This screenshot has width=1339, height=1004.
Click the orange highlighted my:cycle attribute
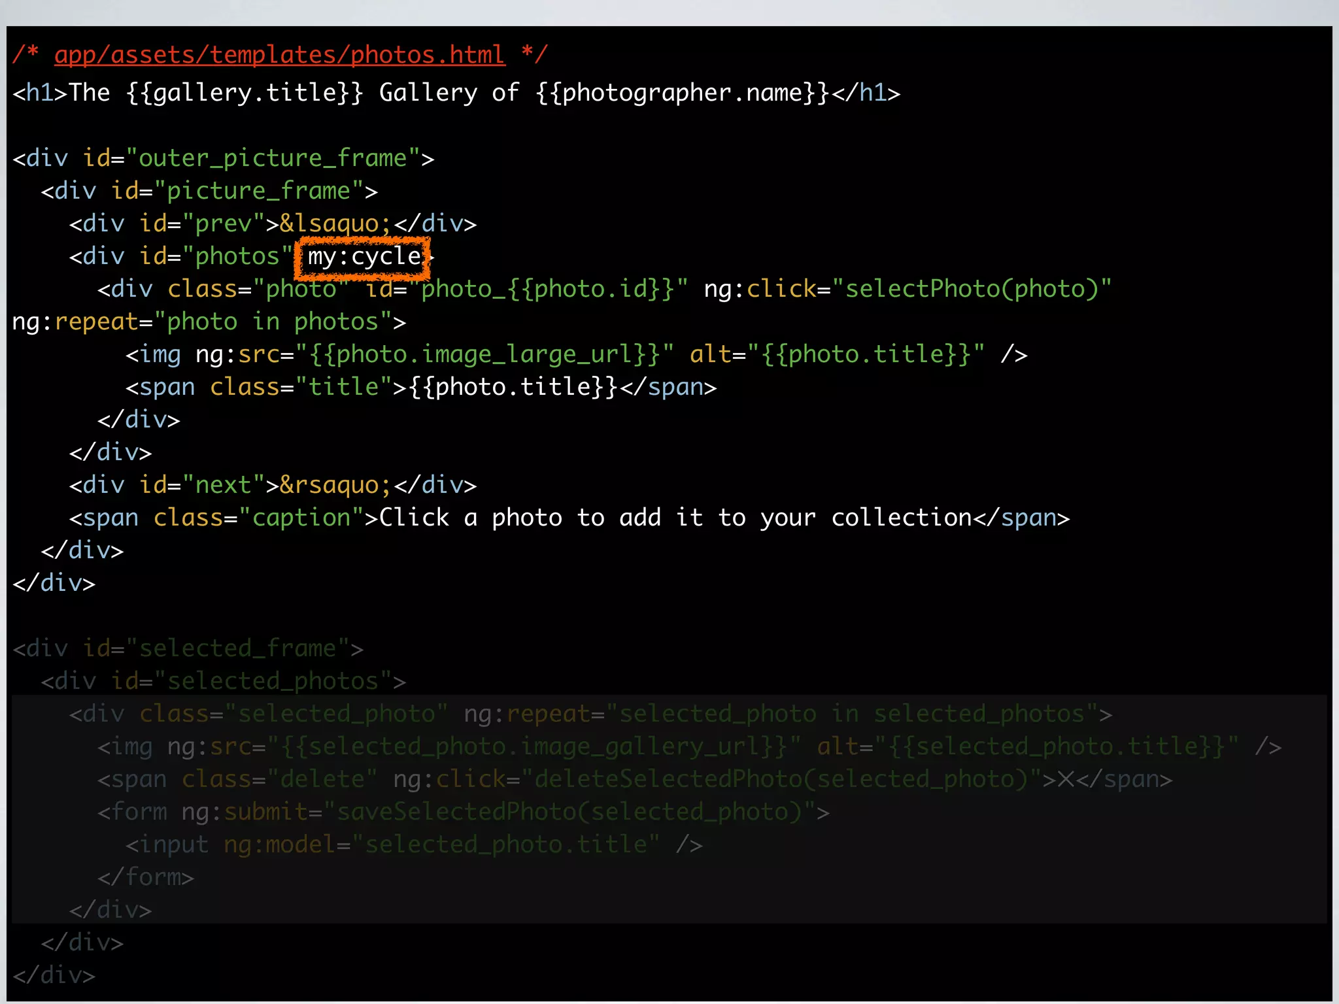(364, 256)
